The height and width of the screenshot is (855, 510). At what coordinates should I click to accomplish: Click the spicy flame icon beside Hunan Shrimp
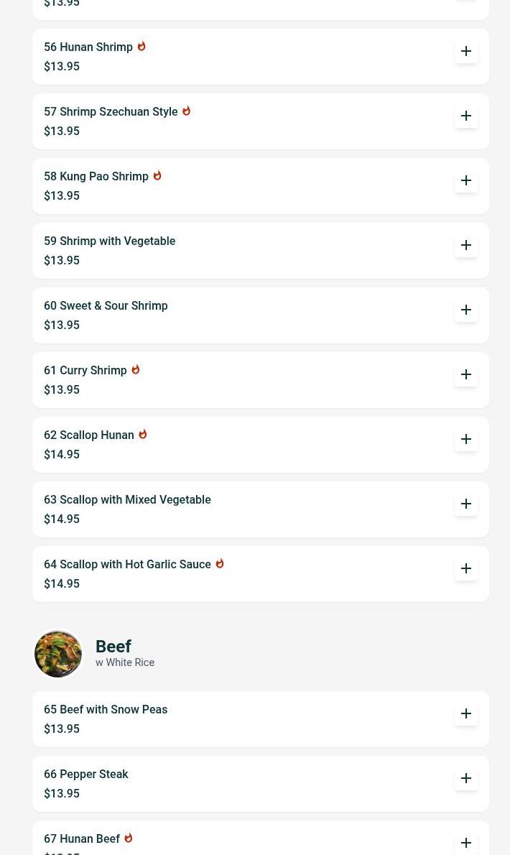(x=142, y=47)
